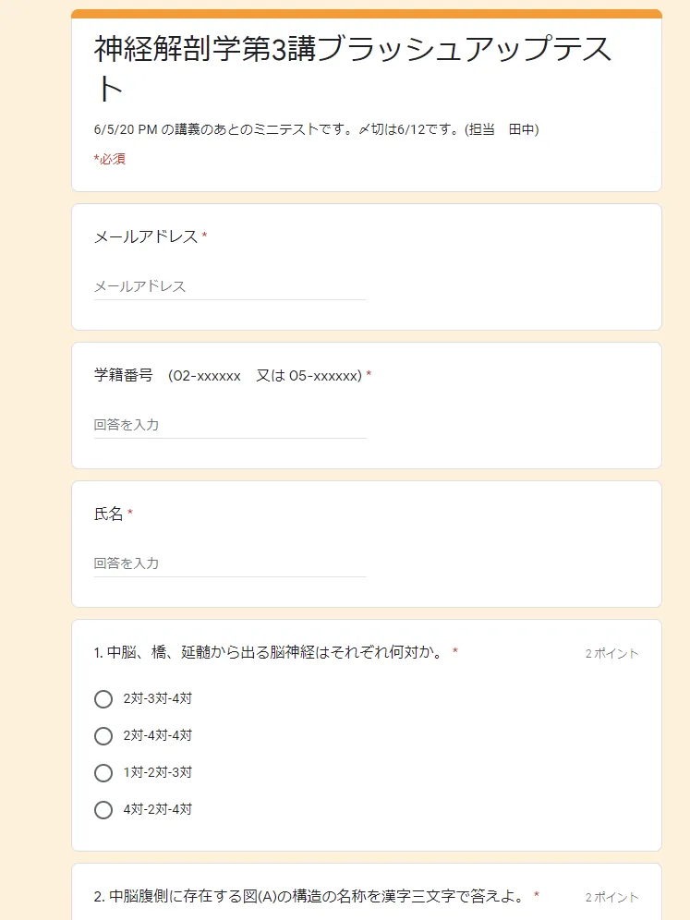Click the 学籍番号 answer input field
The width and height of the screenshot is (690, 920).
[x=230, y=425]
